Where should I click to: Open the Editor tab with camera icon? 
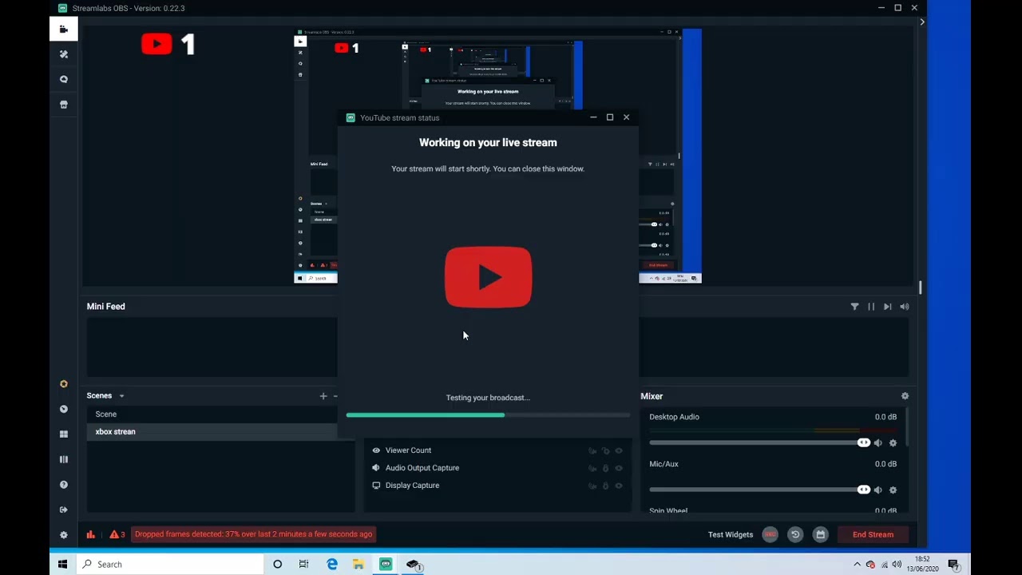[x=64, y=30]
